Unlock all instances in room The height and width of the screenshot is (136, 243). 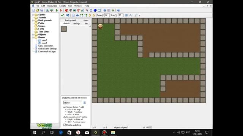94,15
